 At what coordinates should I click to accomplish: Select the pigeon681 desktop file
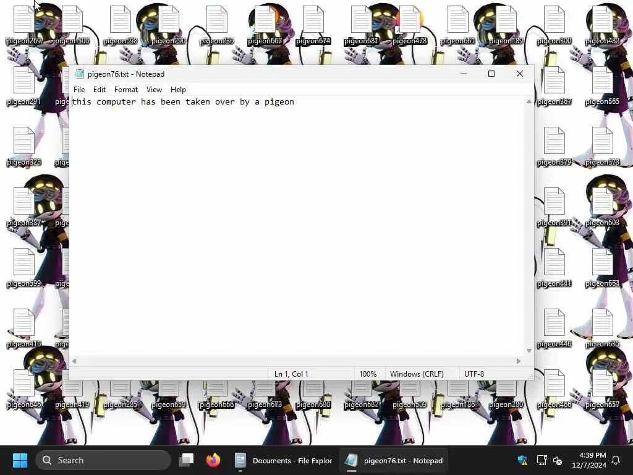pos(361,25)
